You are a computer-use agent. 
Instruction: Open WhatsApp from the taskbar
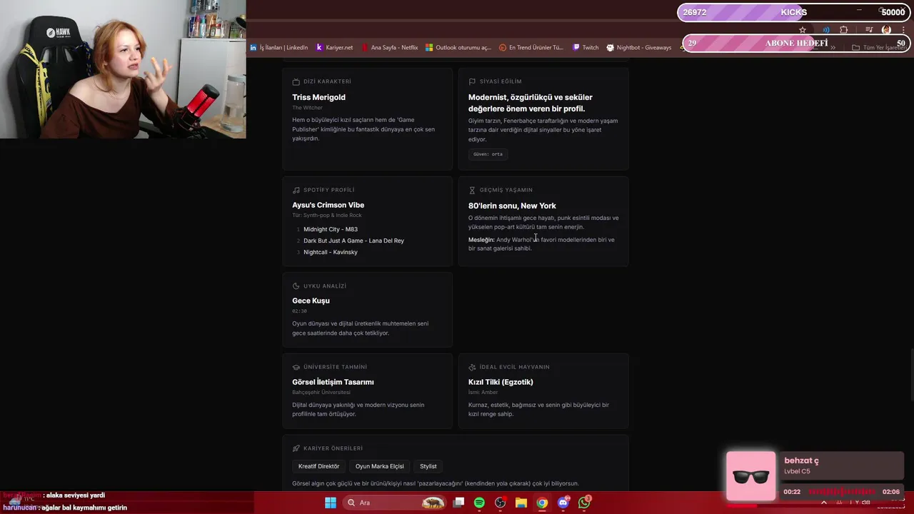(585, 503)
